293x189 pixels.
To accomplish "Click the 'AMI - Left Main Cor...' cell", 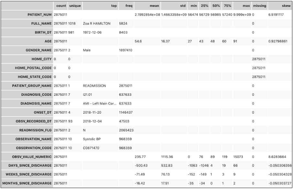I will pyautogui.click(x=100, y=103).
